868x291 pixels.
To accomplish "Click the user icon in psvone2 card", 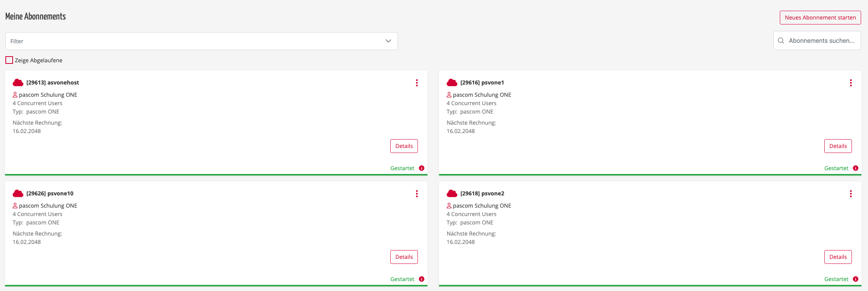I will [449, 206].
